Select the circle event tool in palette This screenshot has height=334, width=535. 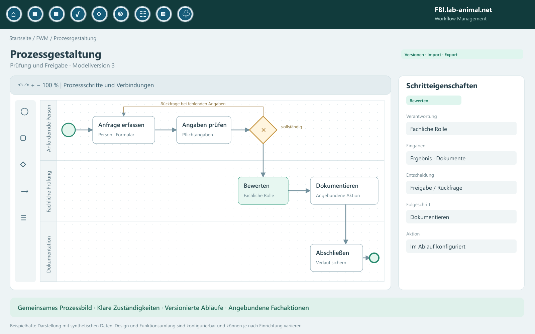pyautogui.click(x=24, y=112)
